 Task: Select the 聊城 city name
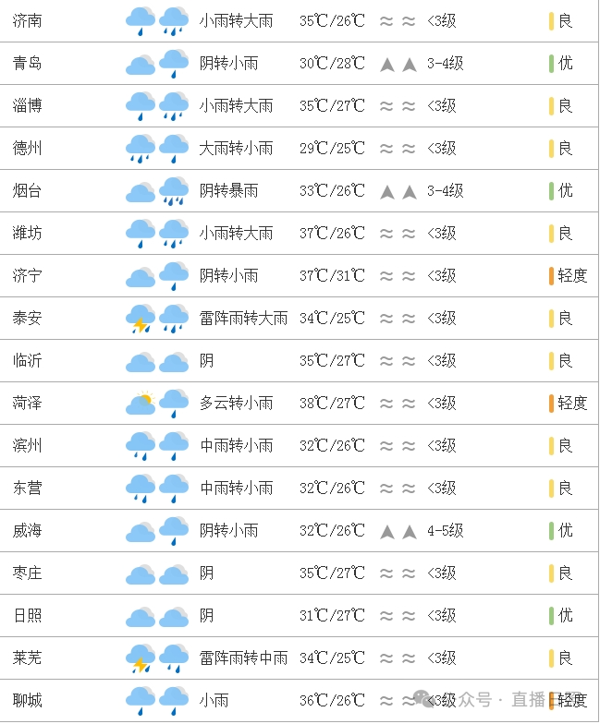coord(28,701)
